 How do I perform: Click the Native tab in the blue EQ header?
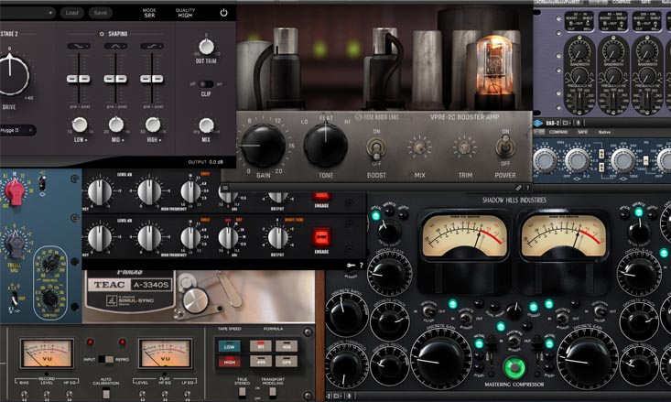(x=604, y=132)
